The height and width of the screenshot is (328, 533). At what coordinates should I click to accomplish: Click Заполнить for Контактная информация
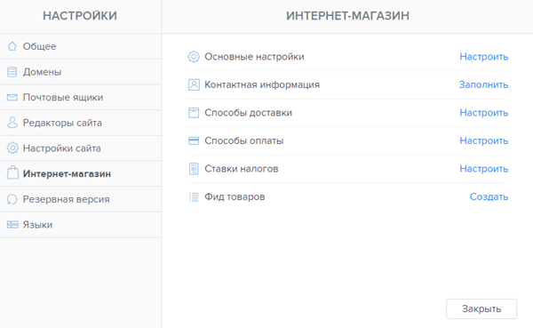click(483, 84)
